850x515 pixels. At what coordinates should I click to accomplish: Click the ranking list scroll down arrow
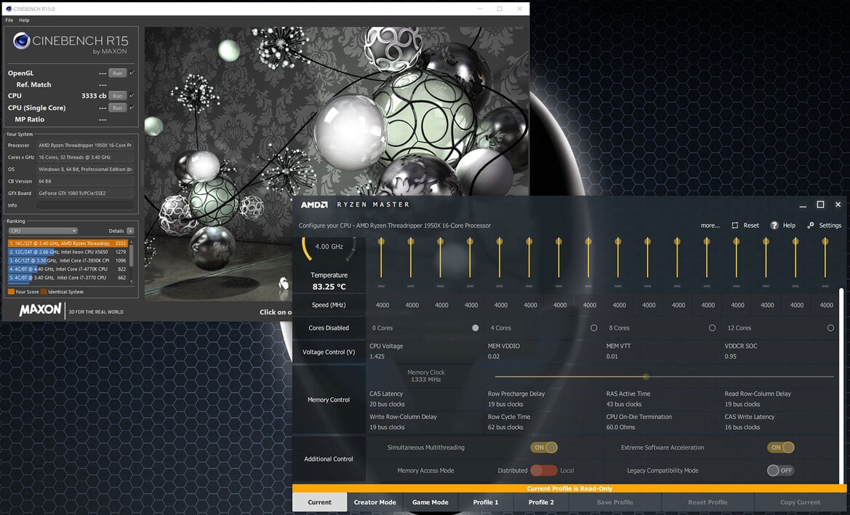(131, 282)
